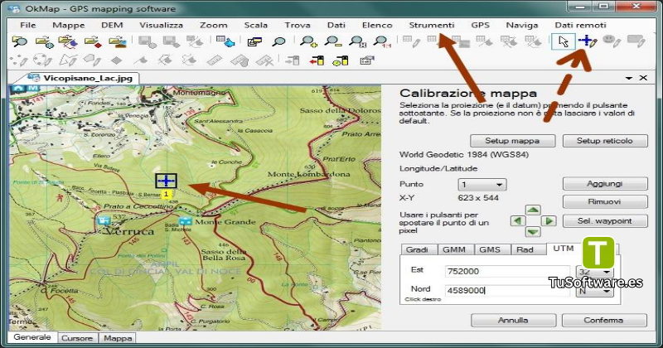
Task: Open the document tab list dropdown arrow
Action: [x=629, y=78]
